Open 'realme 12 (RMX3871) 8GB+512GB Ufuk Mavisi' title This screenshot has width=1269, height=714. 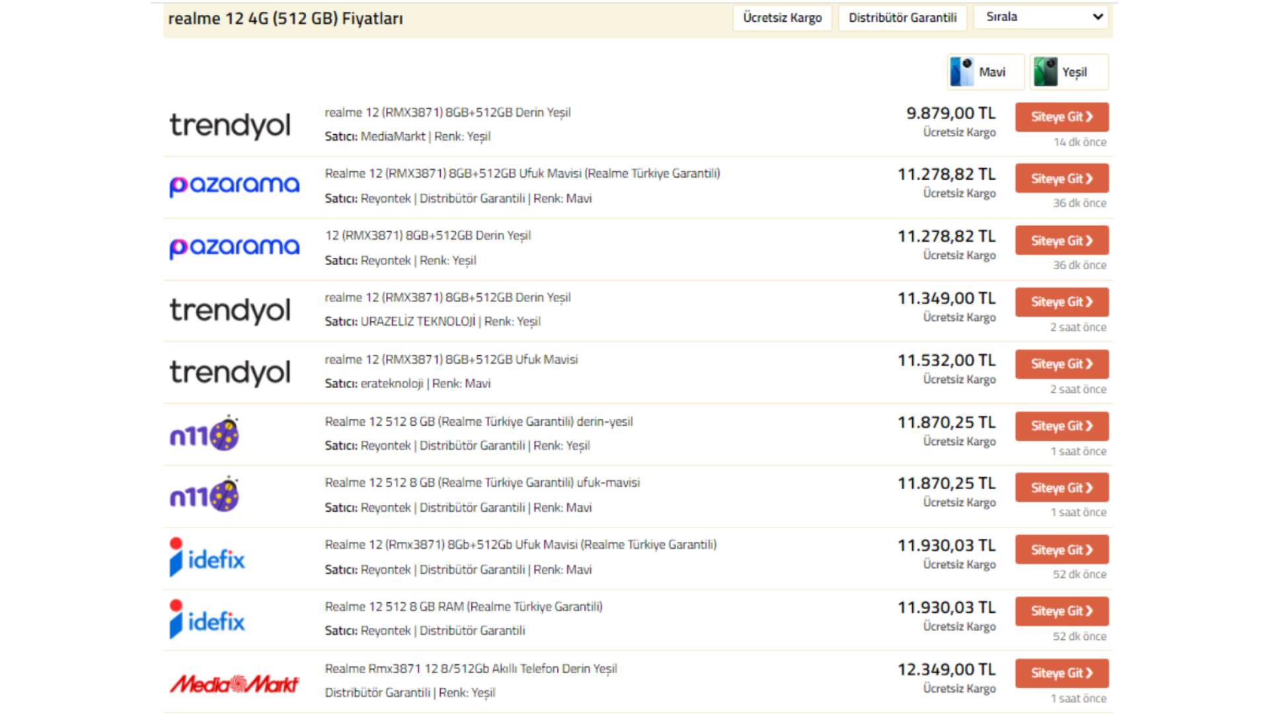tap(451, 360)
